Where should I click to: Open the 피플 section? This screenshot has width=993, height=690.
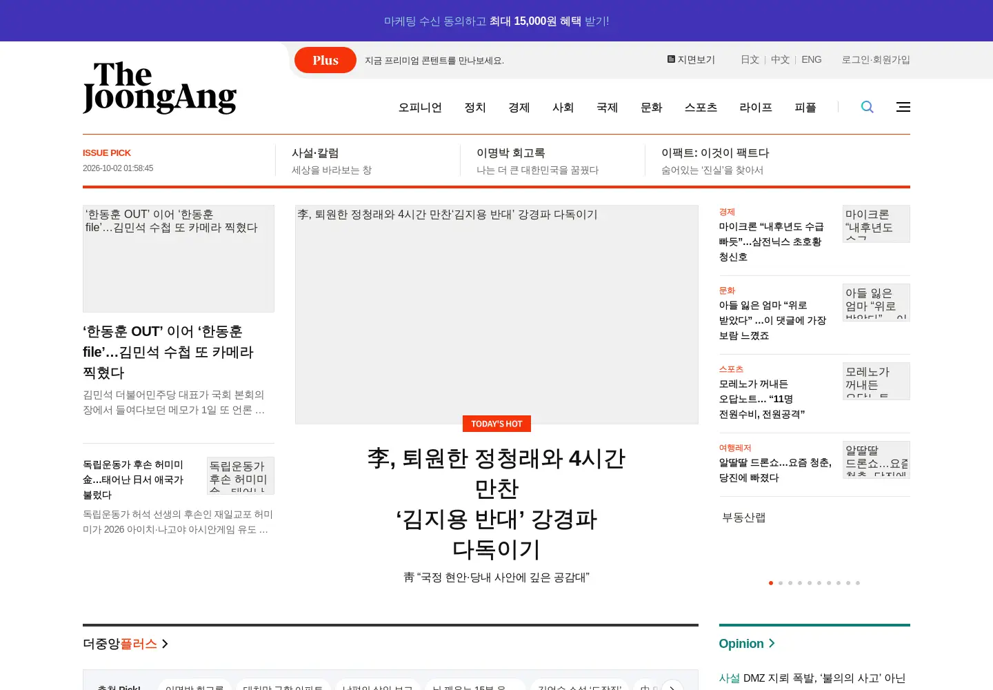coord(805,107)
